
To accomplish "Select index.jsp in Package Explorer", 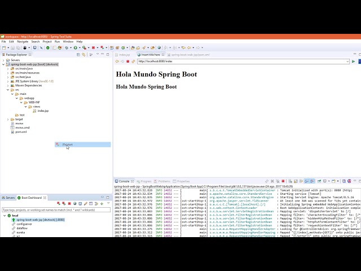I will click(x=43, y=111).
